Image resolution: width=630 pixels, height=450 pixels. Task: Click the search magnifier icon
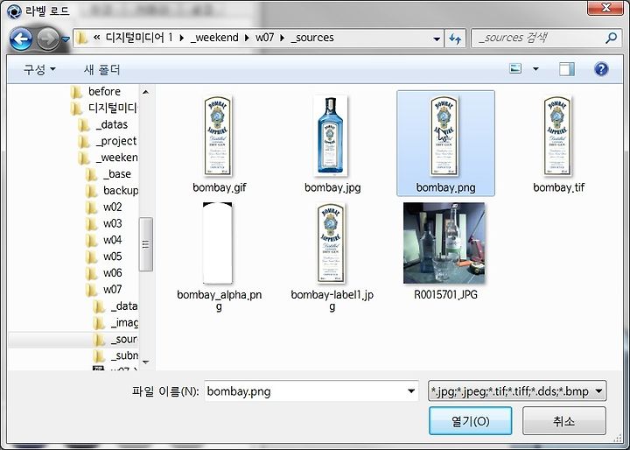[x=611, y=39]
